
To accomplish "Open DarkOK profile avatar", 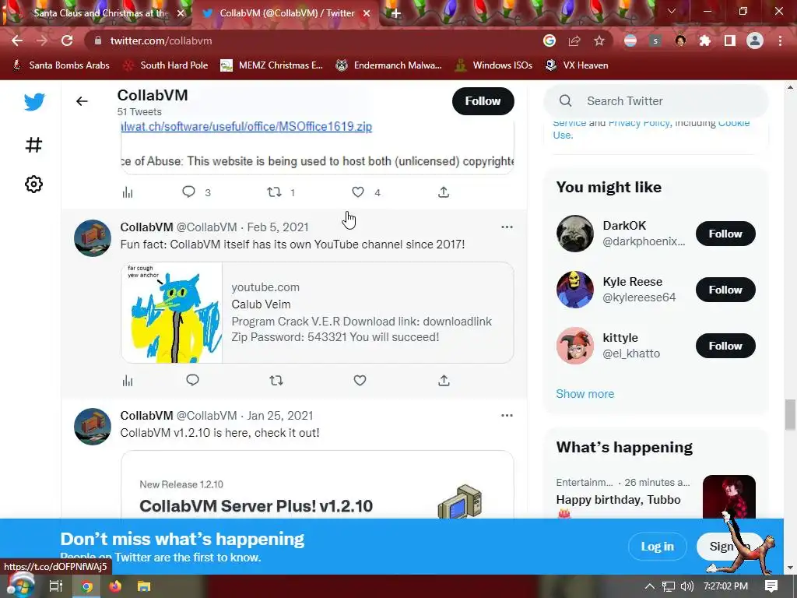I will coord(575,234).
